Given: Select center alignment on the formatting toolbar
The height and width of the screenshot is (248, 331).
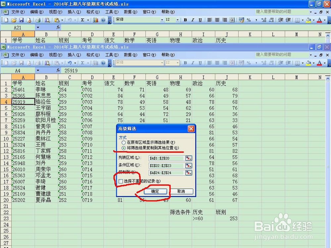Looking at the screenshot, I should 217,63.
